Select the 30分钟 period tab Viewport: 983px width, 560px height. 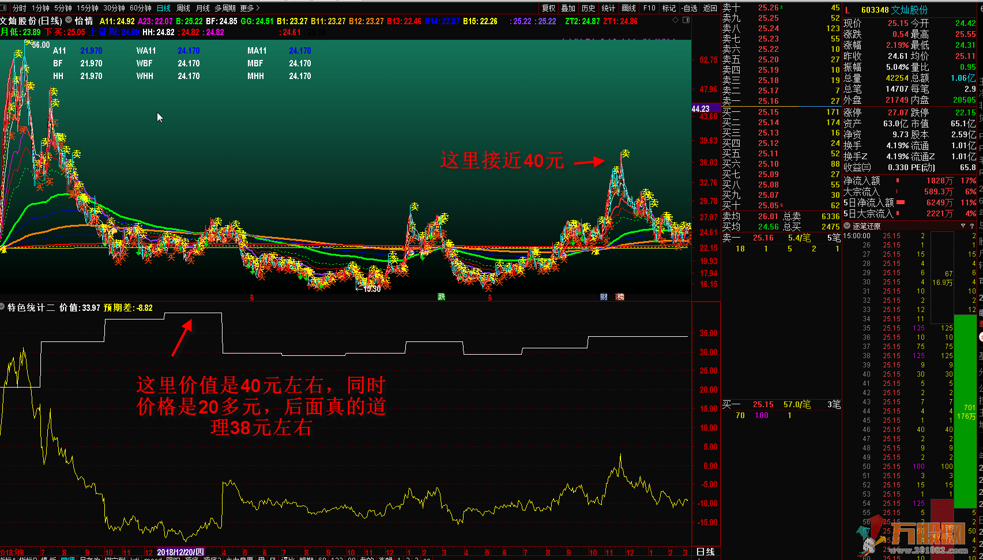click(114, 8)
